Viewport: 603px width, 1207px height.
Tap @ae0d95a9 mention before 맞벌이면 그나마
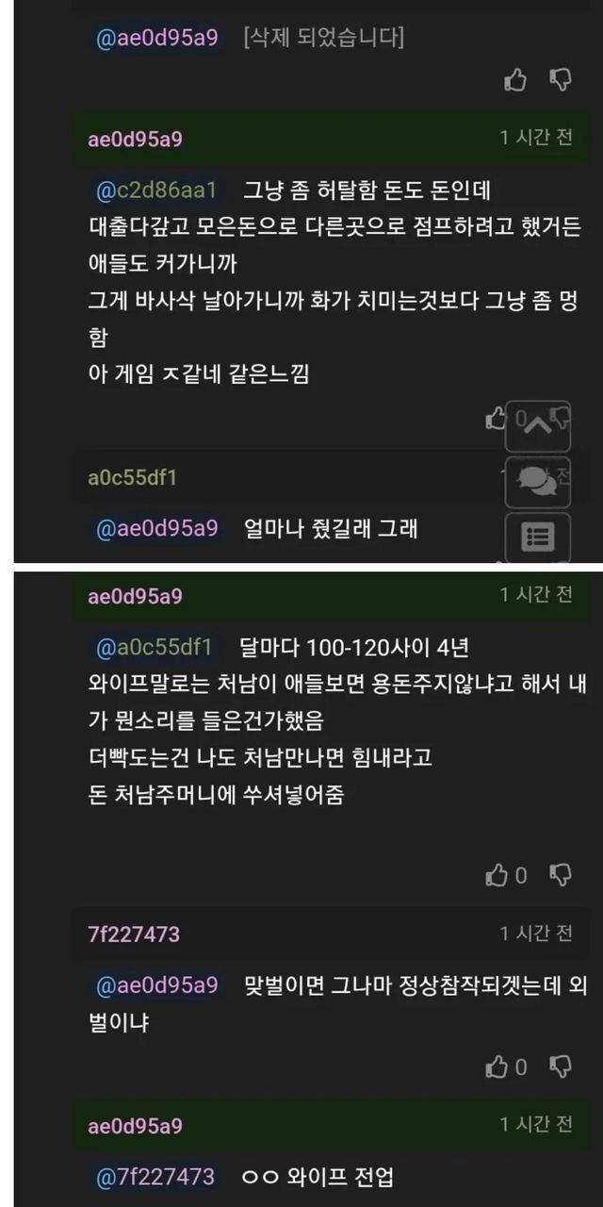(156, 985)
